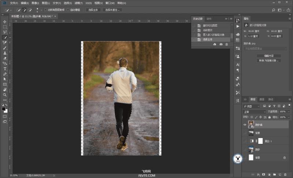Image resolution: width=293 pixels, height=178 pixels.
Task: Add a layer style with fx icon
Action: (x=258, y=174)
